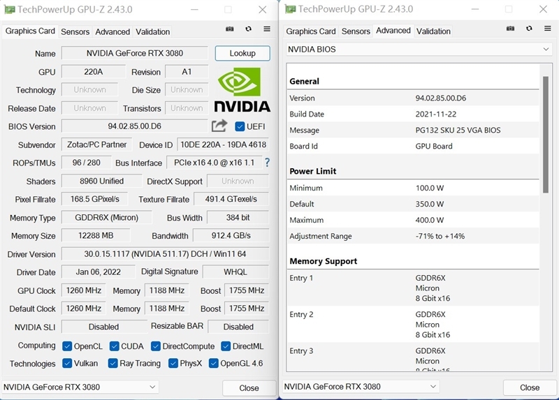Switch to Validation tab in right window

click(x=433, y=31)
